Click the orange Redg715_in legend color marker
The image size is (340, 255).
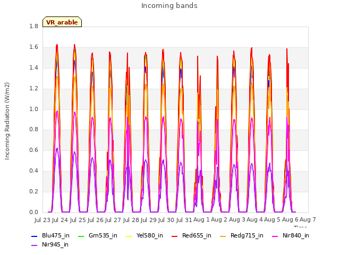coord(223,236)
